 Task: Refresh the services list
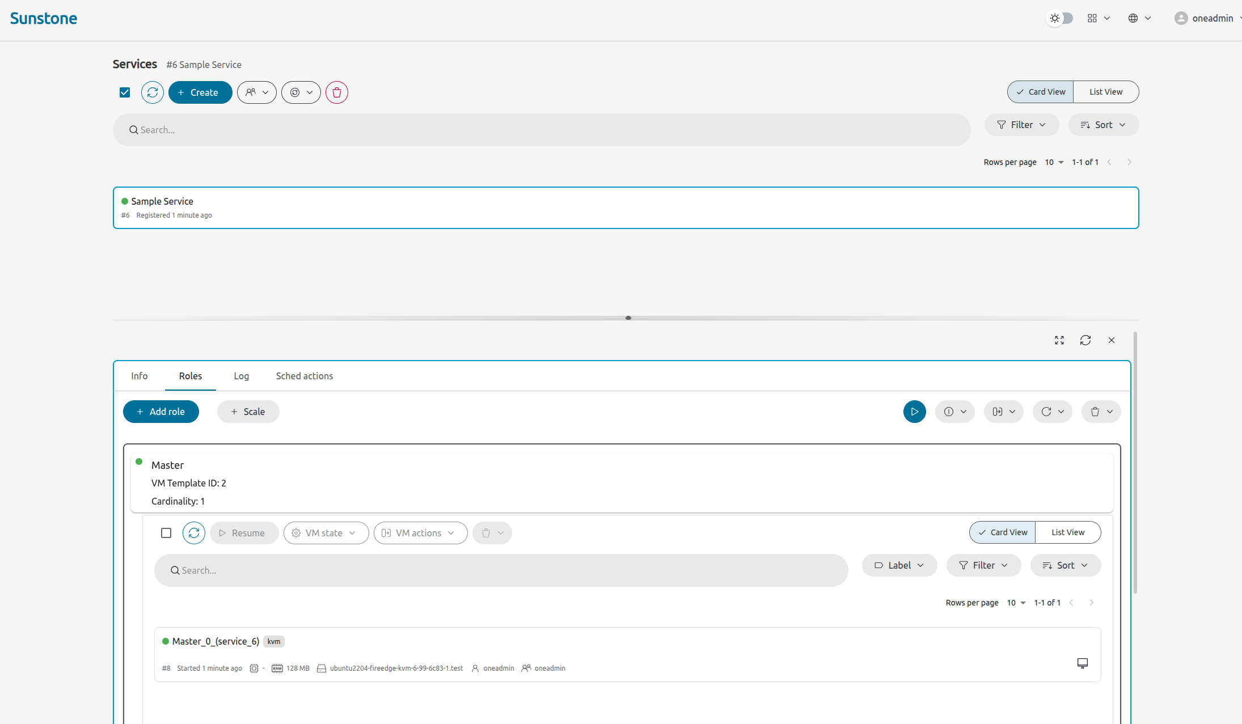(x=152, y=92)
